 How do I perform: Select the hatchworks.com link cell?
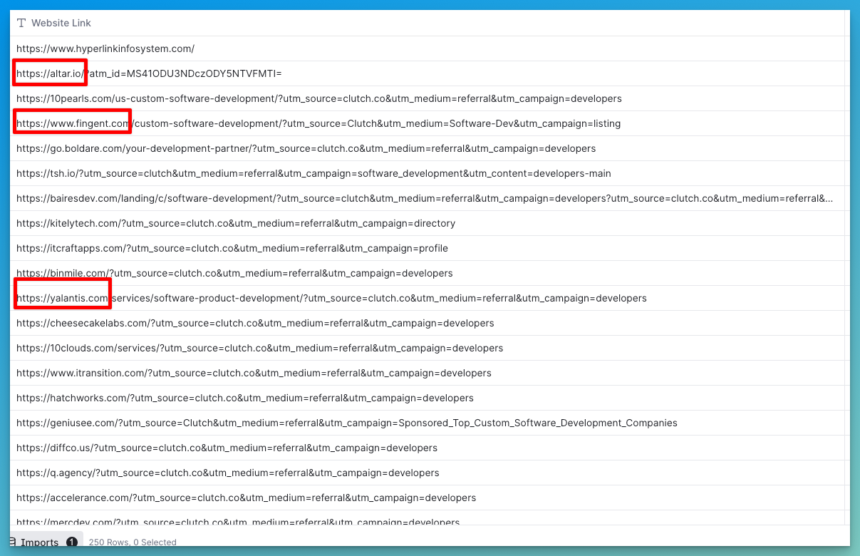[x=427, y=398]
